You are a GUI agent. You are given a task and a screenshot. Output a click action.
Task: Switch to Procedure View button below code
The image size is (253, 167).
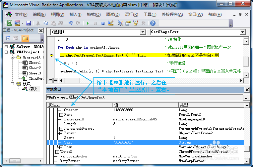(50, 80)
